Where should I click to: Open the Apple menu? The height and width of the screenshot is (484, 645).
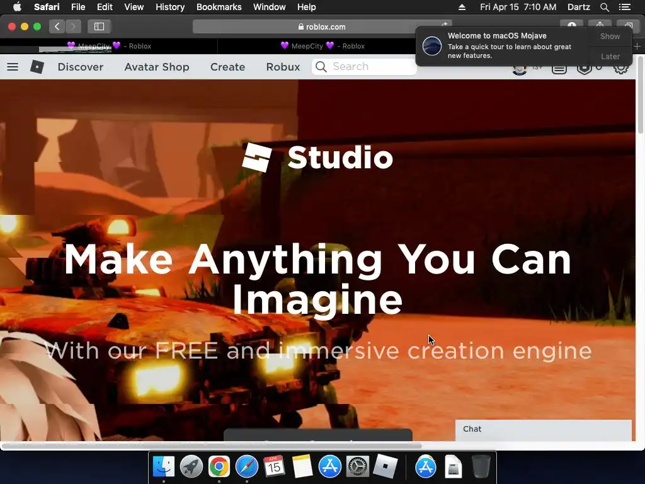[17, 7]
